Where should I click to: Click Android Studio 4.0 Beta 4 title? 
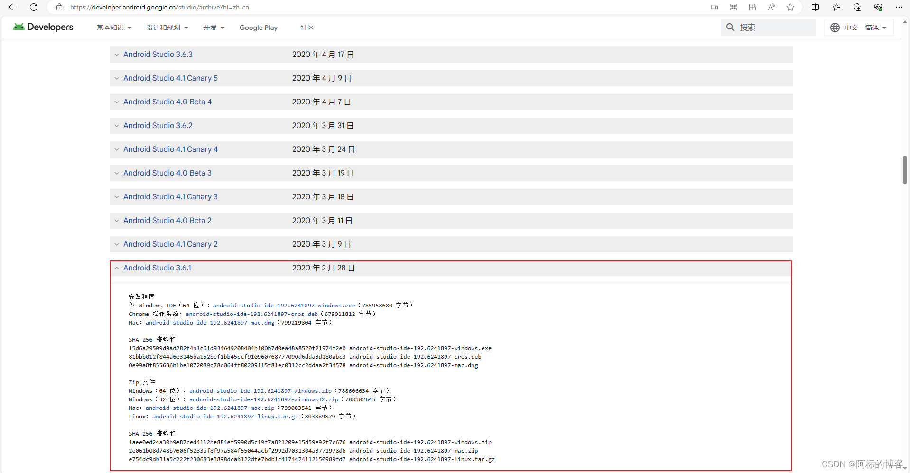(x=167, y=102)
